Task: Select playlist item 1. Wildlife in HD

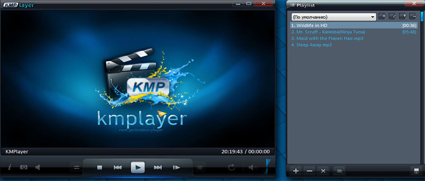Action: 354,25
